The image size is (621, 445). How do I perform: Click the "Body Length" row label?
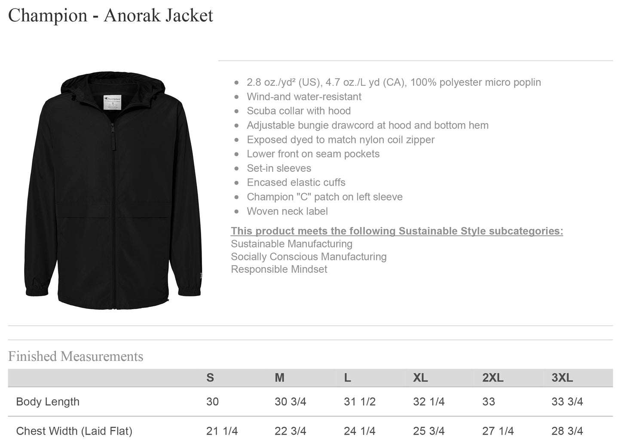pyautogui.click(x=48, y=402)
